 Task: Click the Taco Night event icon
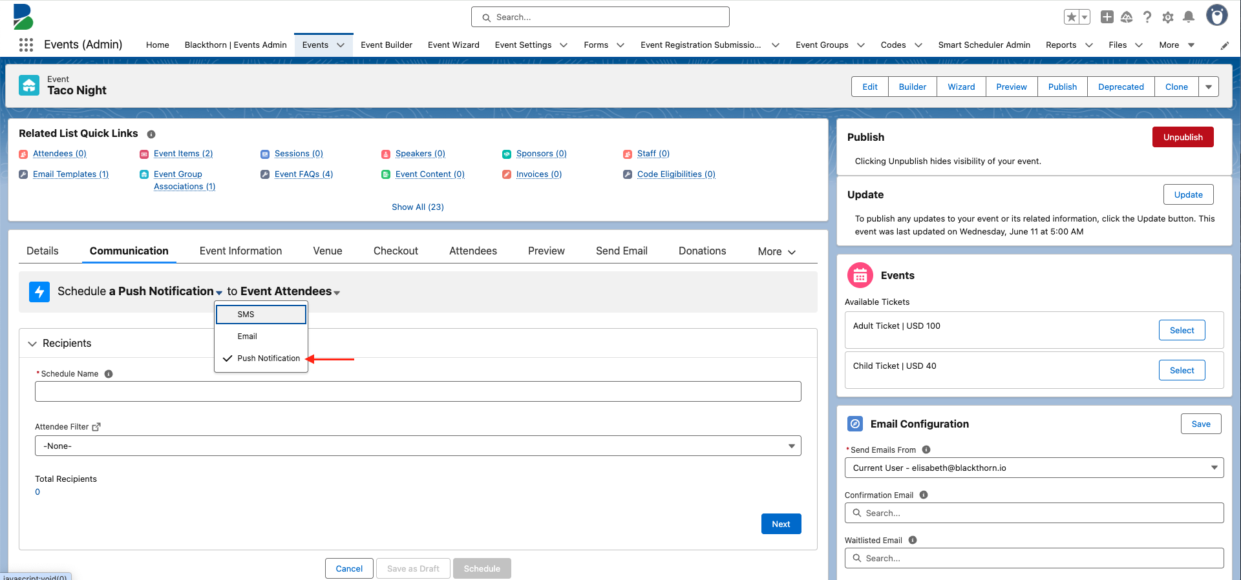coord(29,85)
